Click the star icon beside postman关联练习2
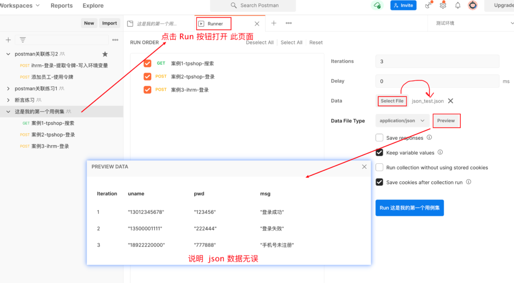Image resolution: width=514 pixels, height=283 pixels. (105, 54)
